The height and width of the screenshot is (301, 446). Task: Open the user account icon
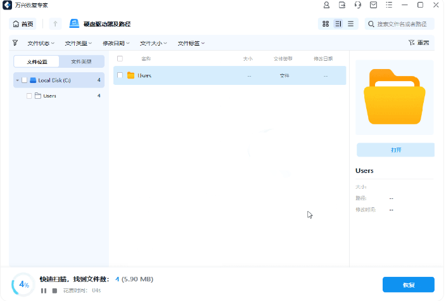(326, 5)
